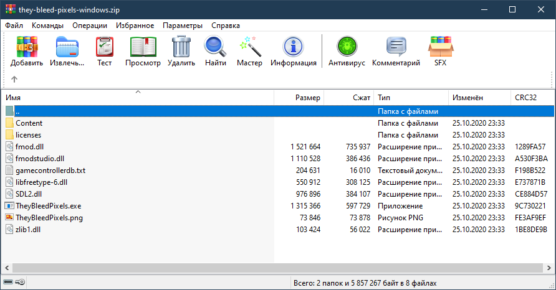Image resolution: width=556 pixels, height=290 pixels.
Task: Click the Удалить trash can icon
Action: pos(181,47)
